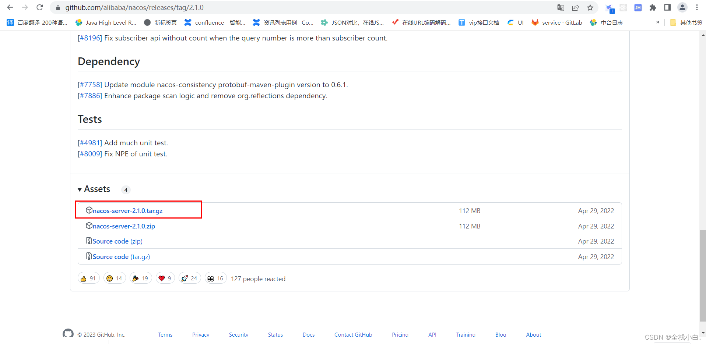Open the UI bookmark
Viewport: 706px width, 344px height.
coord(515,22)
